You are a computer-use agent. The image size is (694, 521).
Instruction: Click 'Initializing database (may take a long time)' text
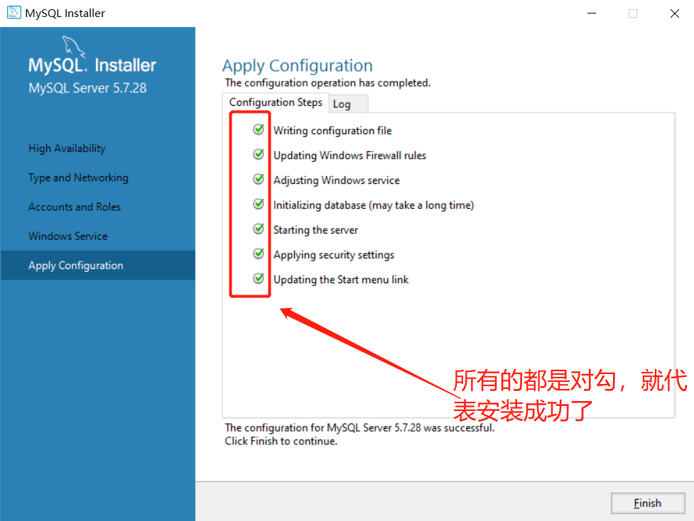click(374, 205)
